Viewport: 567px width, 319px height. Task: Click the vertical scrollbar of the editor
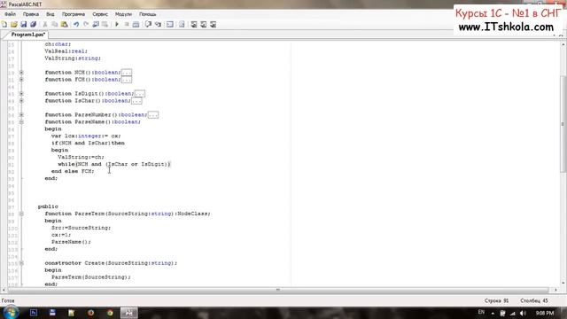point(563,124)
